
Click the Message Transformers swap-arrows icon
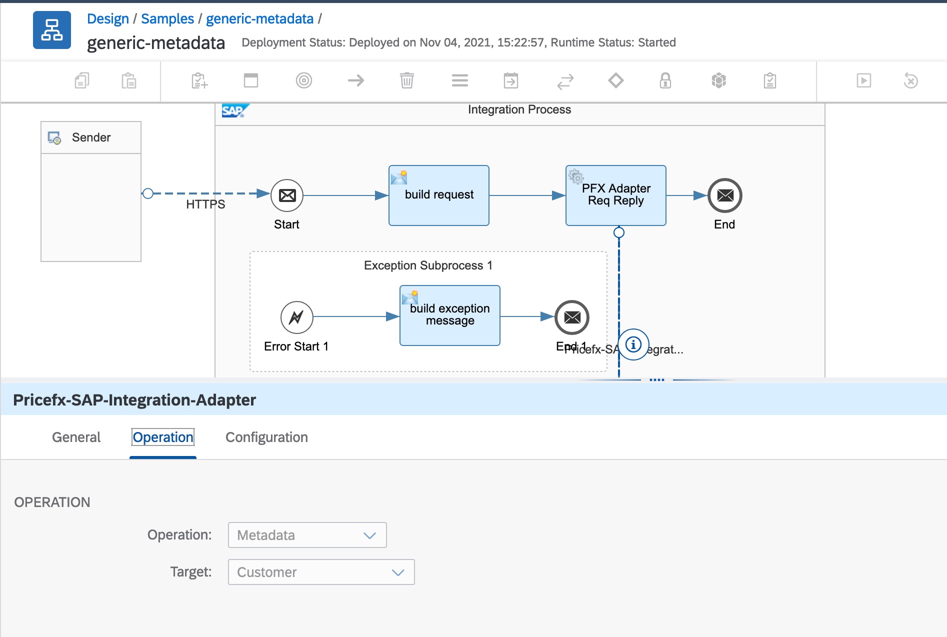tap(565, 81)
